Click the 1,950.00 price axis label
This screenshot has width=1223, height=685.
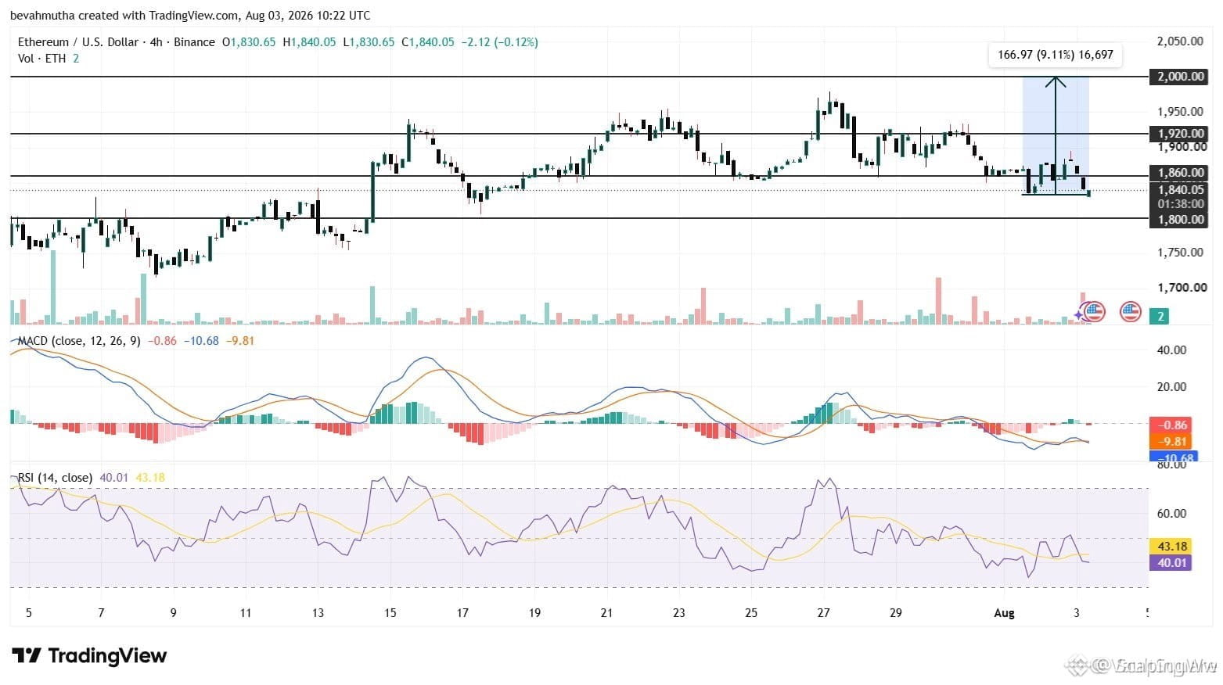pos(1181,112)
